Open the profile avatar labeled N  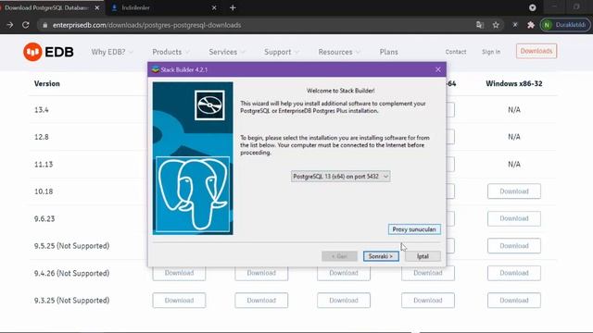point(547,25)
